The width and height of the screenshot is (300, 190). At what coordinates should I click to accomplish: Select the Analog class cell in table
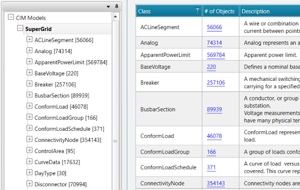coord(169,43)
